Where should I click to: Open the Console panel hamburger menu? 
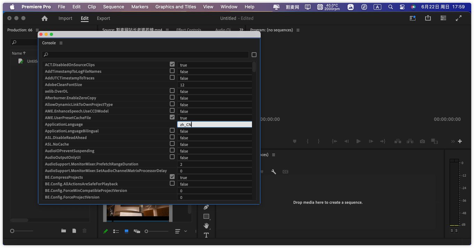coord(61,43)
